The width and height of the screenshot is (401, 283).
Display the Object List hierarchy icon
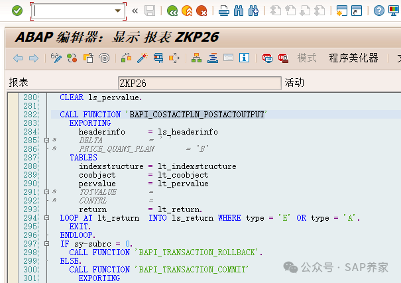[196, 58]
